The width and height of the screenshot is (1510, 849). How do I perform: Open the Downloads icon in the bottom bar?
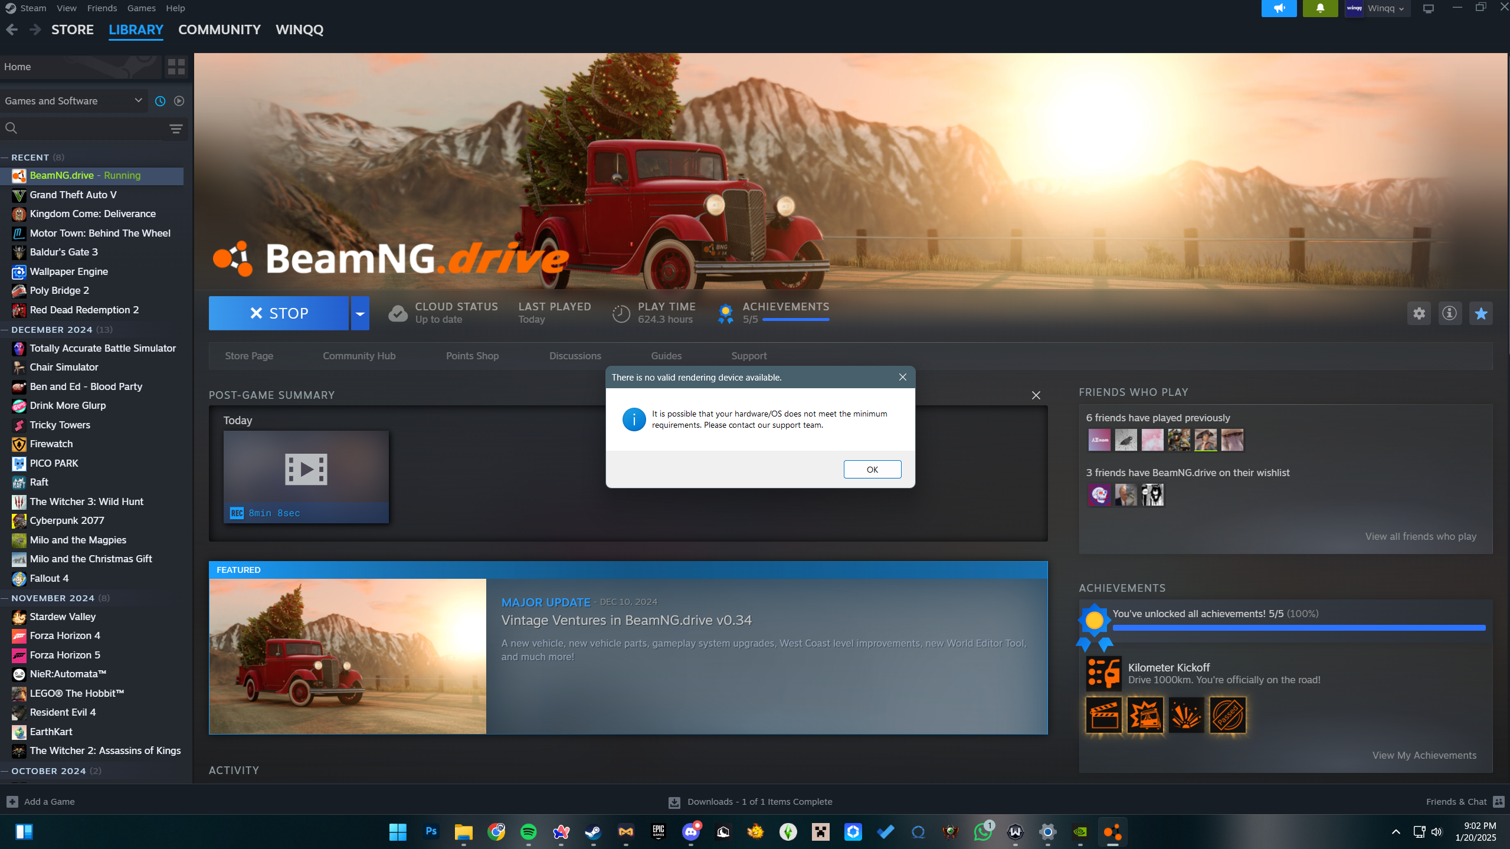[x=674, y=802]
